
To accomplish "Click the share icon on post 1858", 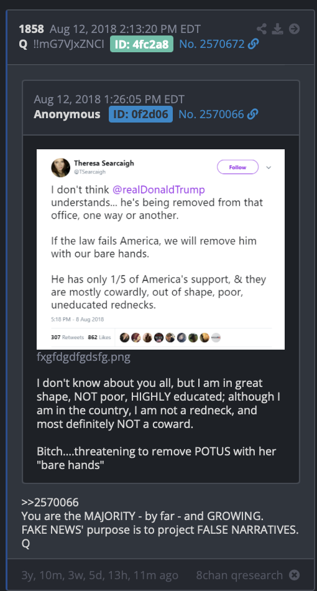I will click(262, 29).
